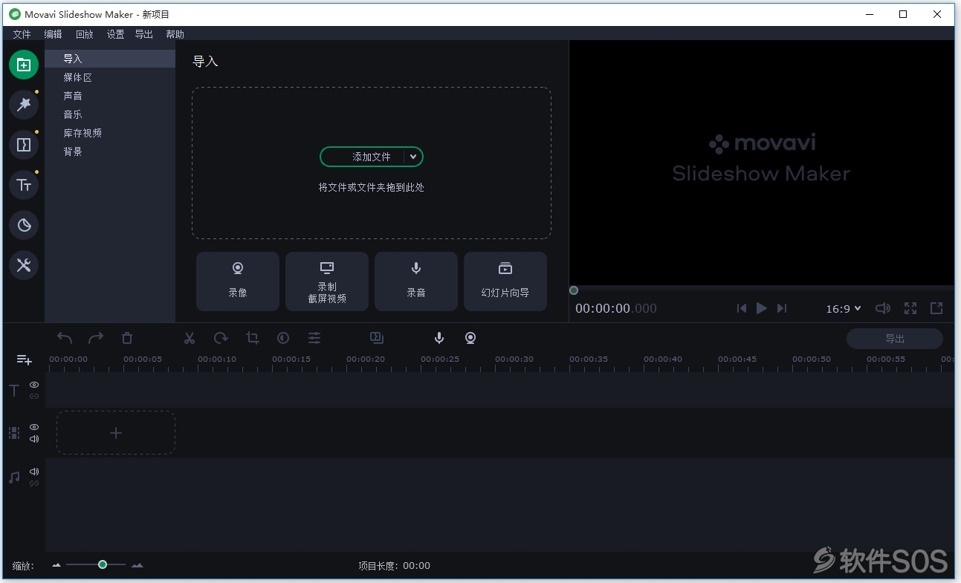The image size is (961, 583).
Task: Click the 录音 record audio button
Action: 416,281
